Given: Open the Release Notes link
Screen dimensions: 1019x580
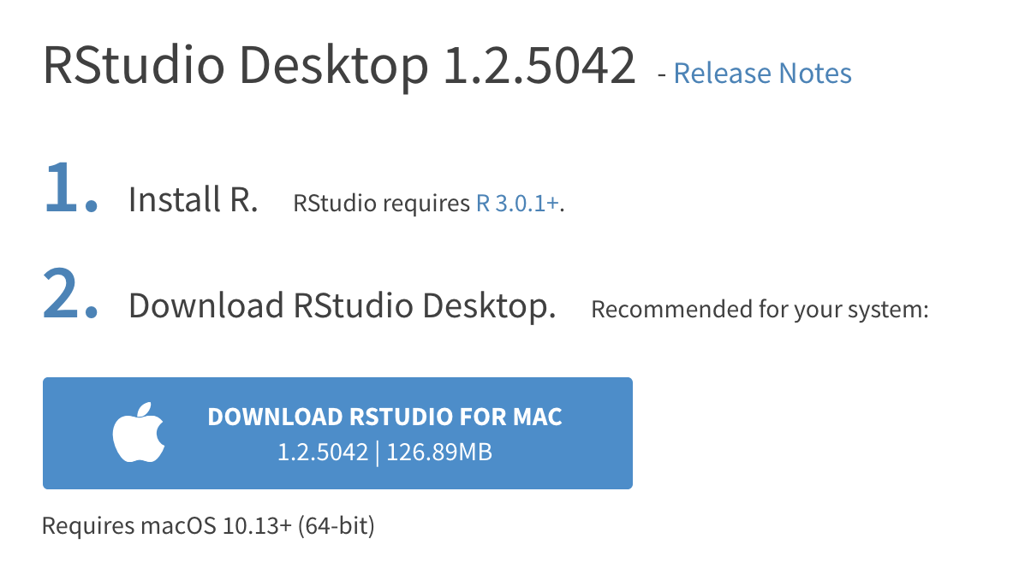Looking at the screenshot, I should pyautogui.click(x=762, y=74).
